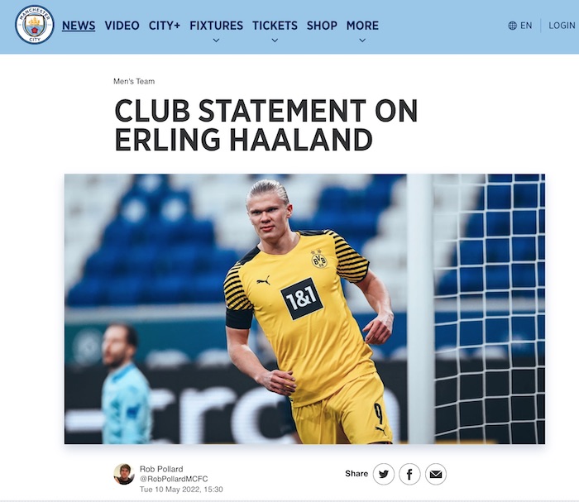This screenshot has width=579, height=502.
Task: Share the article on Twitter
Action: click(x=384, y=474)
